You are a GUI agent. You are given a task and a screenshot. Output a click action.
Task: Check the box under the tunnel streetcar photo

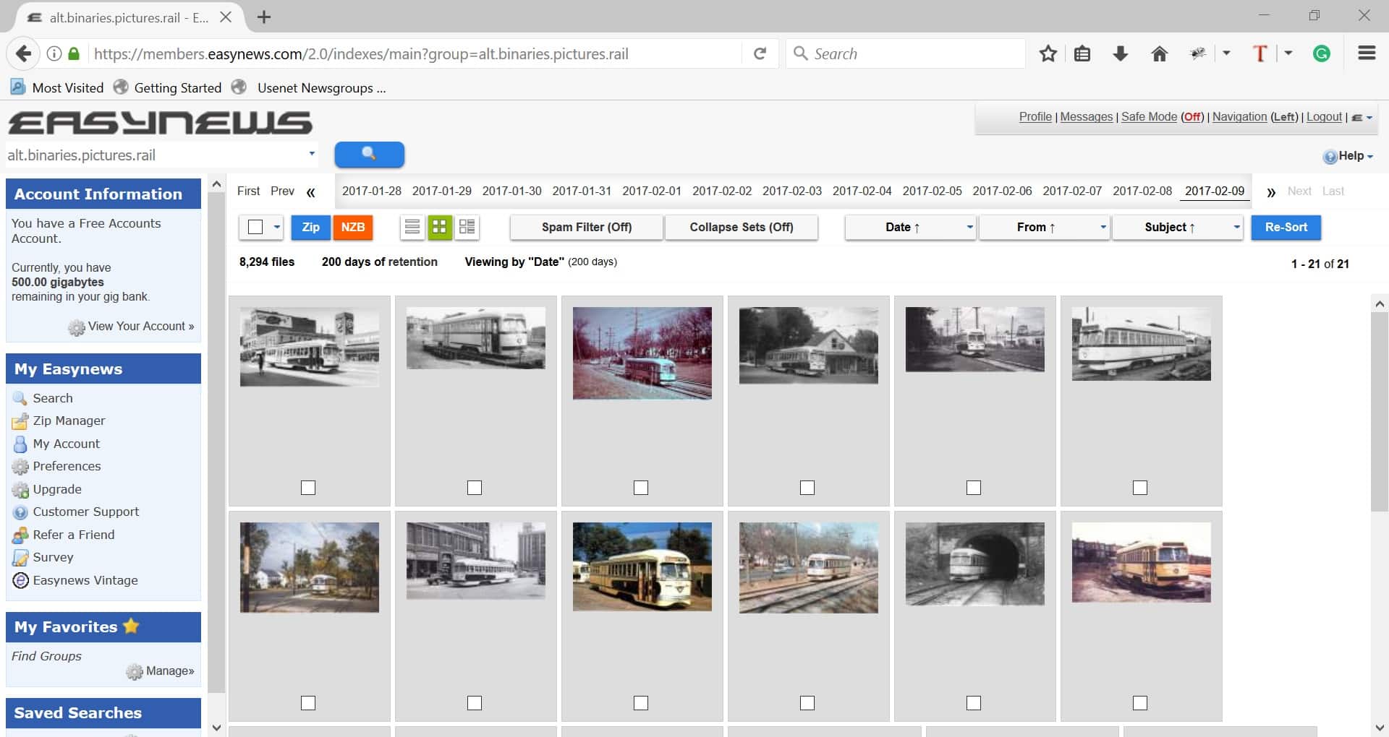point(974,703)
